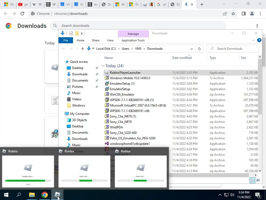Expand the ribbon with the chevron arrow
This screenshot has width=266, height=200.
point(253,40)
